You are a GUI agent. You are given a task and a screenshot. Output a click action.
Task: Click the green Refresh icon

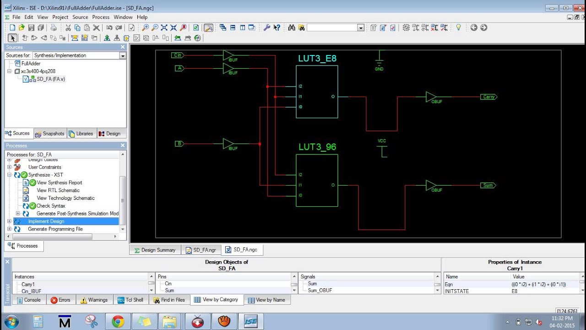click(x=196, y=27)
